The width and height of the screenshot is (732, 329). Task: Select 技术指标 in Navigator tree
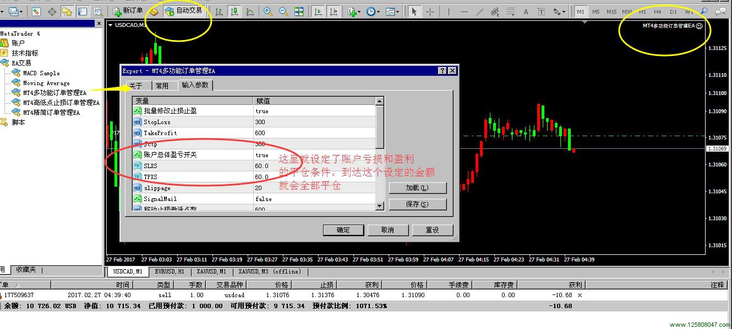pos(25,53)
